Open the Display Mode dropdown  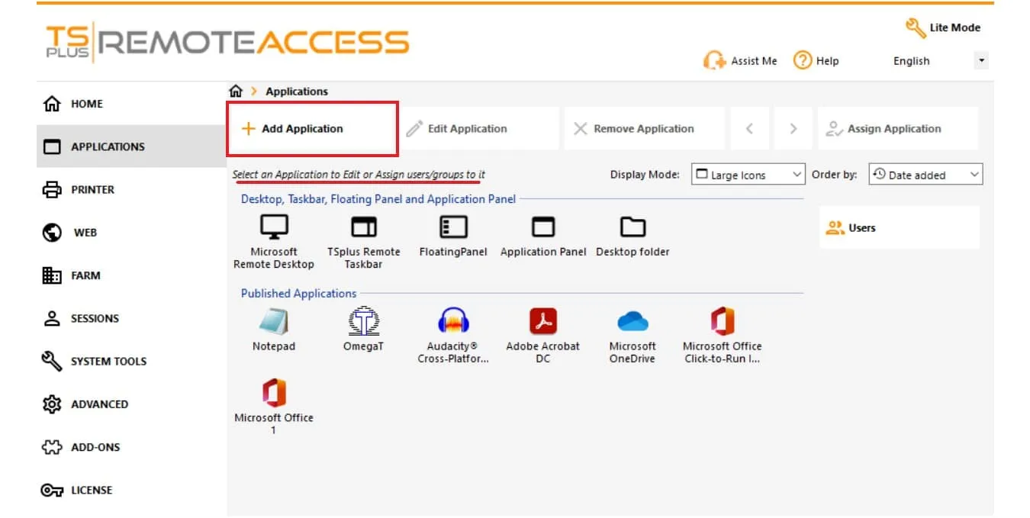[748, 175]
